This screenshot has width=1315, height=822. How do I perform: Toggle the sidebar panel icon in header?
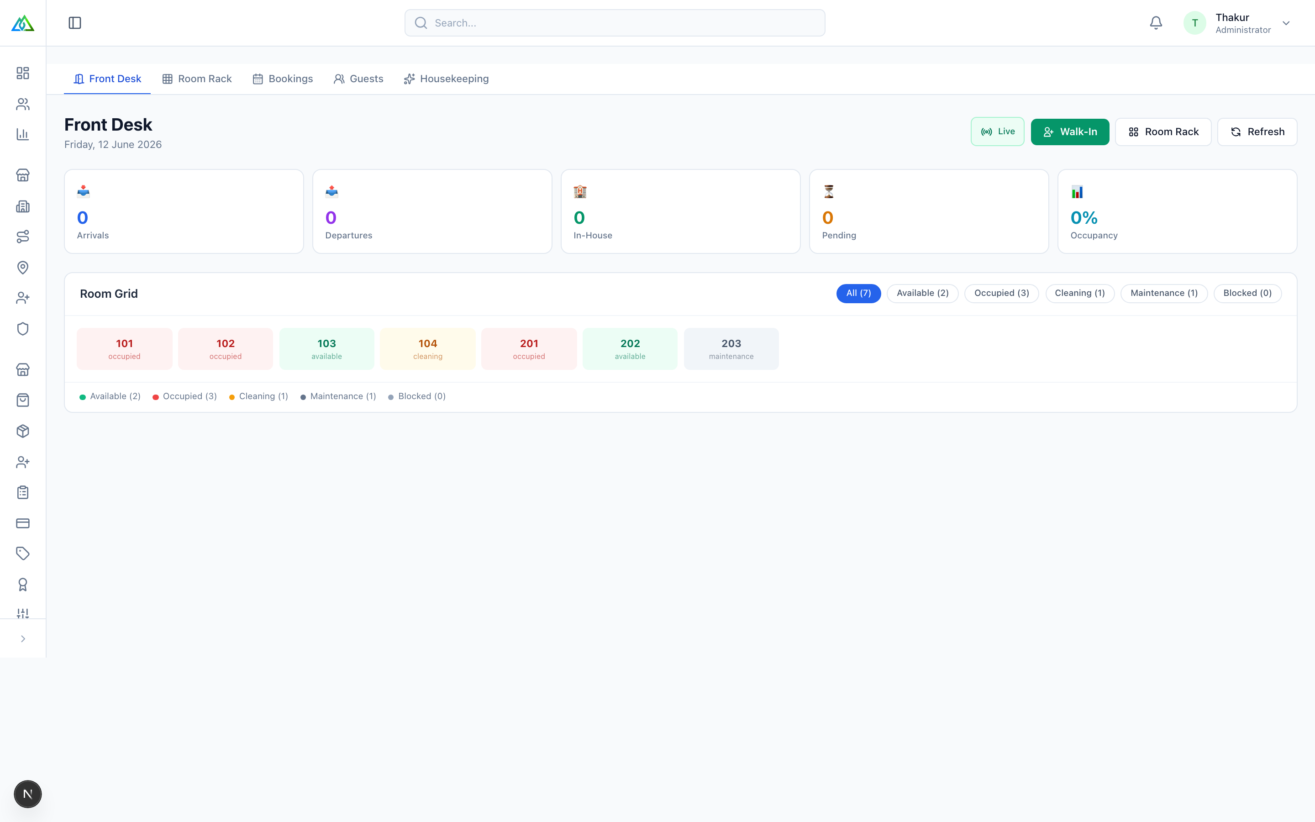click(75, 23)
